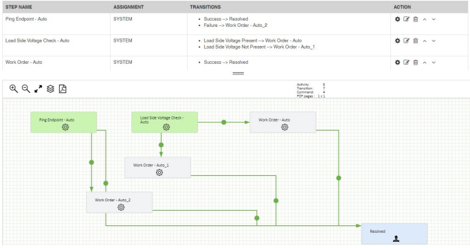Edit the Ping Endpoint - Auto step

pyautogui.click(x=406, y=19)
